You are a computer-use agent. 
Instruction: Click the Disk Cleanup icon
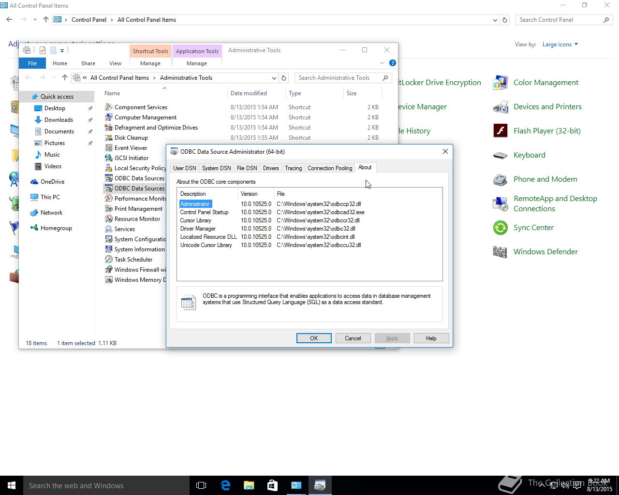click(109, 138)
